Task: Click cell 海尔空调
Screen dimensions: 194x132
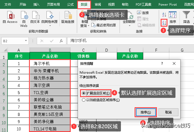Action: 50,85
